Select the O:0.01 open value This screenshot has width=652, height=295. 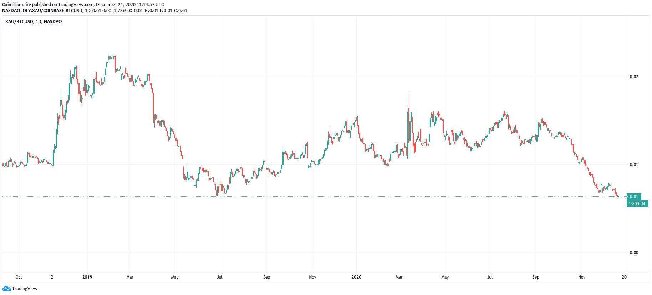[136, 11]
